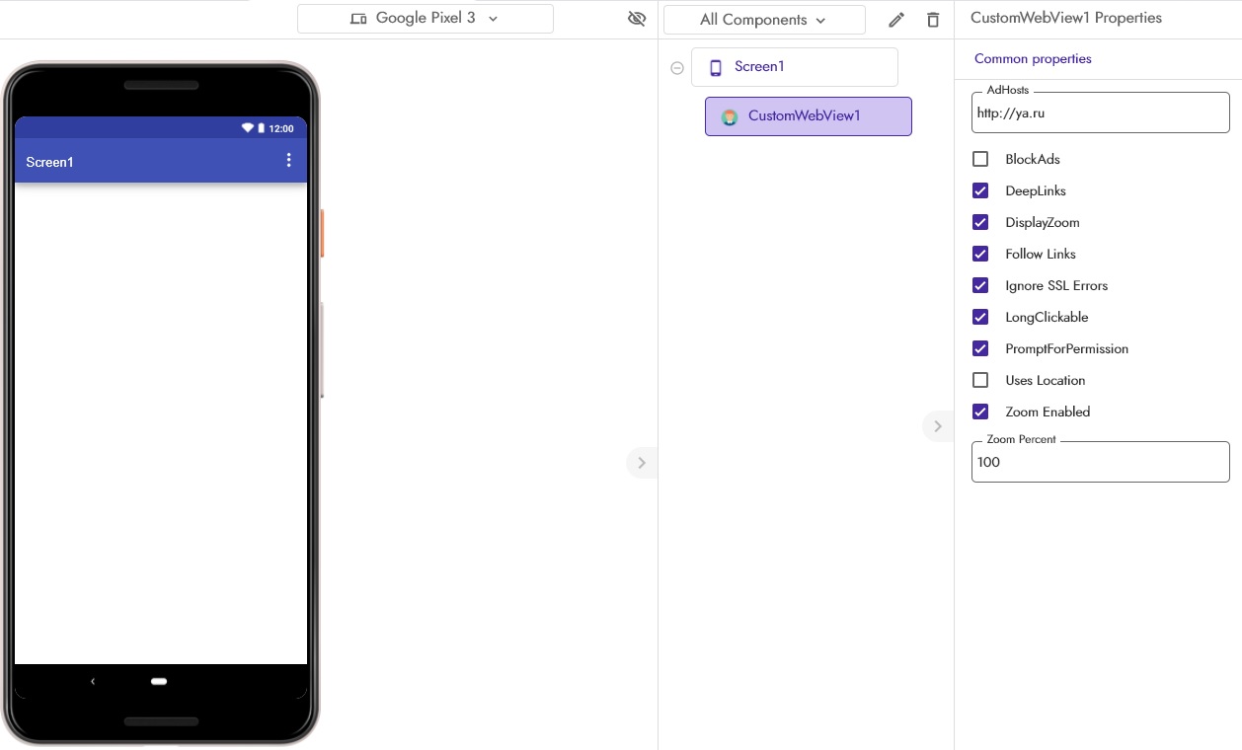This screenshot has width=1242, height=750.
Task: Open the rename component pencil icon
Action: (896, 19)
